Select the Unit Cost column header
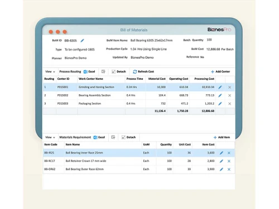 point(185,144)
